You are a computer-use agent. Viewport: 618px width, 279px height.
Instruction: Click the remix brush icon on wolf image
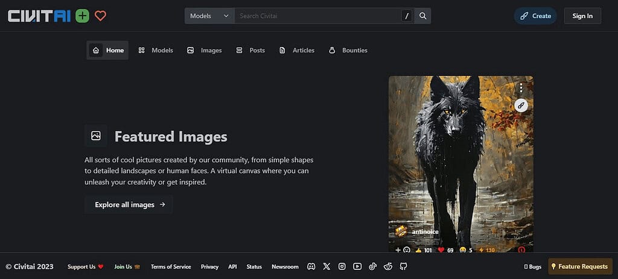521,105
